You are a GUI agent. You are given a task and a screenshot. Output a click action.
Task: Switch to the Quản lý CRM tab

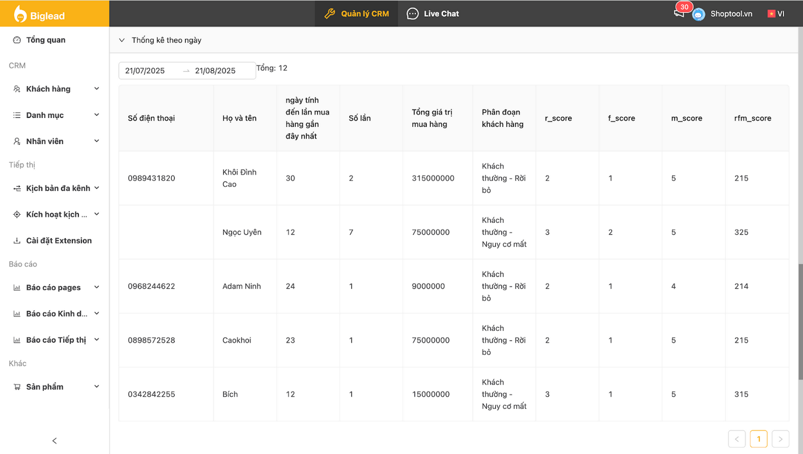coord(357,13)
